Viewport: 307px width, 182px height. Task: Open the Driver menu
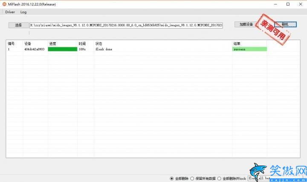click(x=10, y=12)
